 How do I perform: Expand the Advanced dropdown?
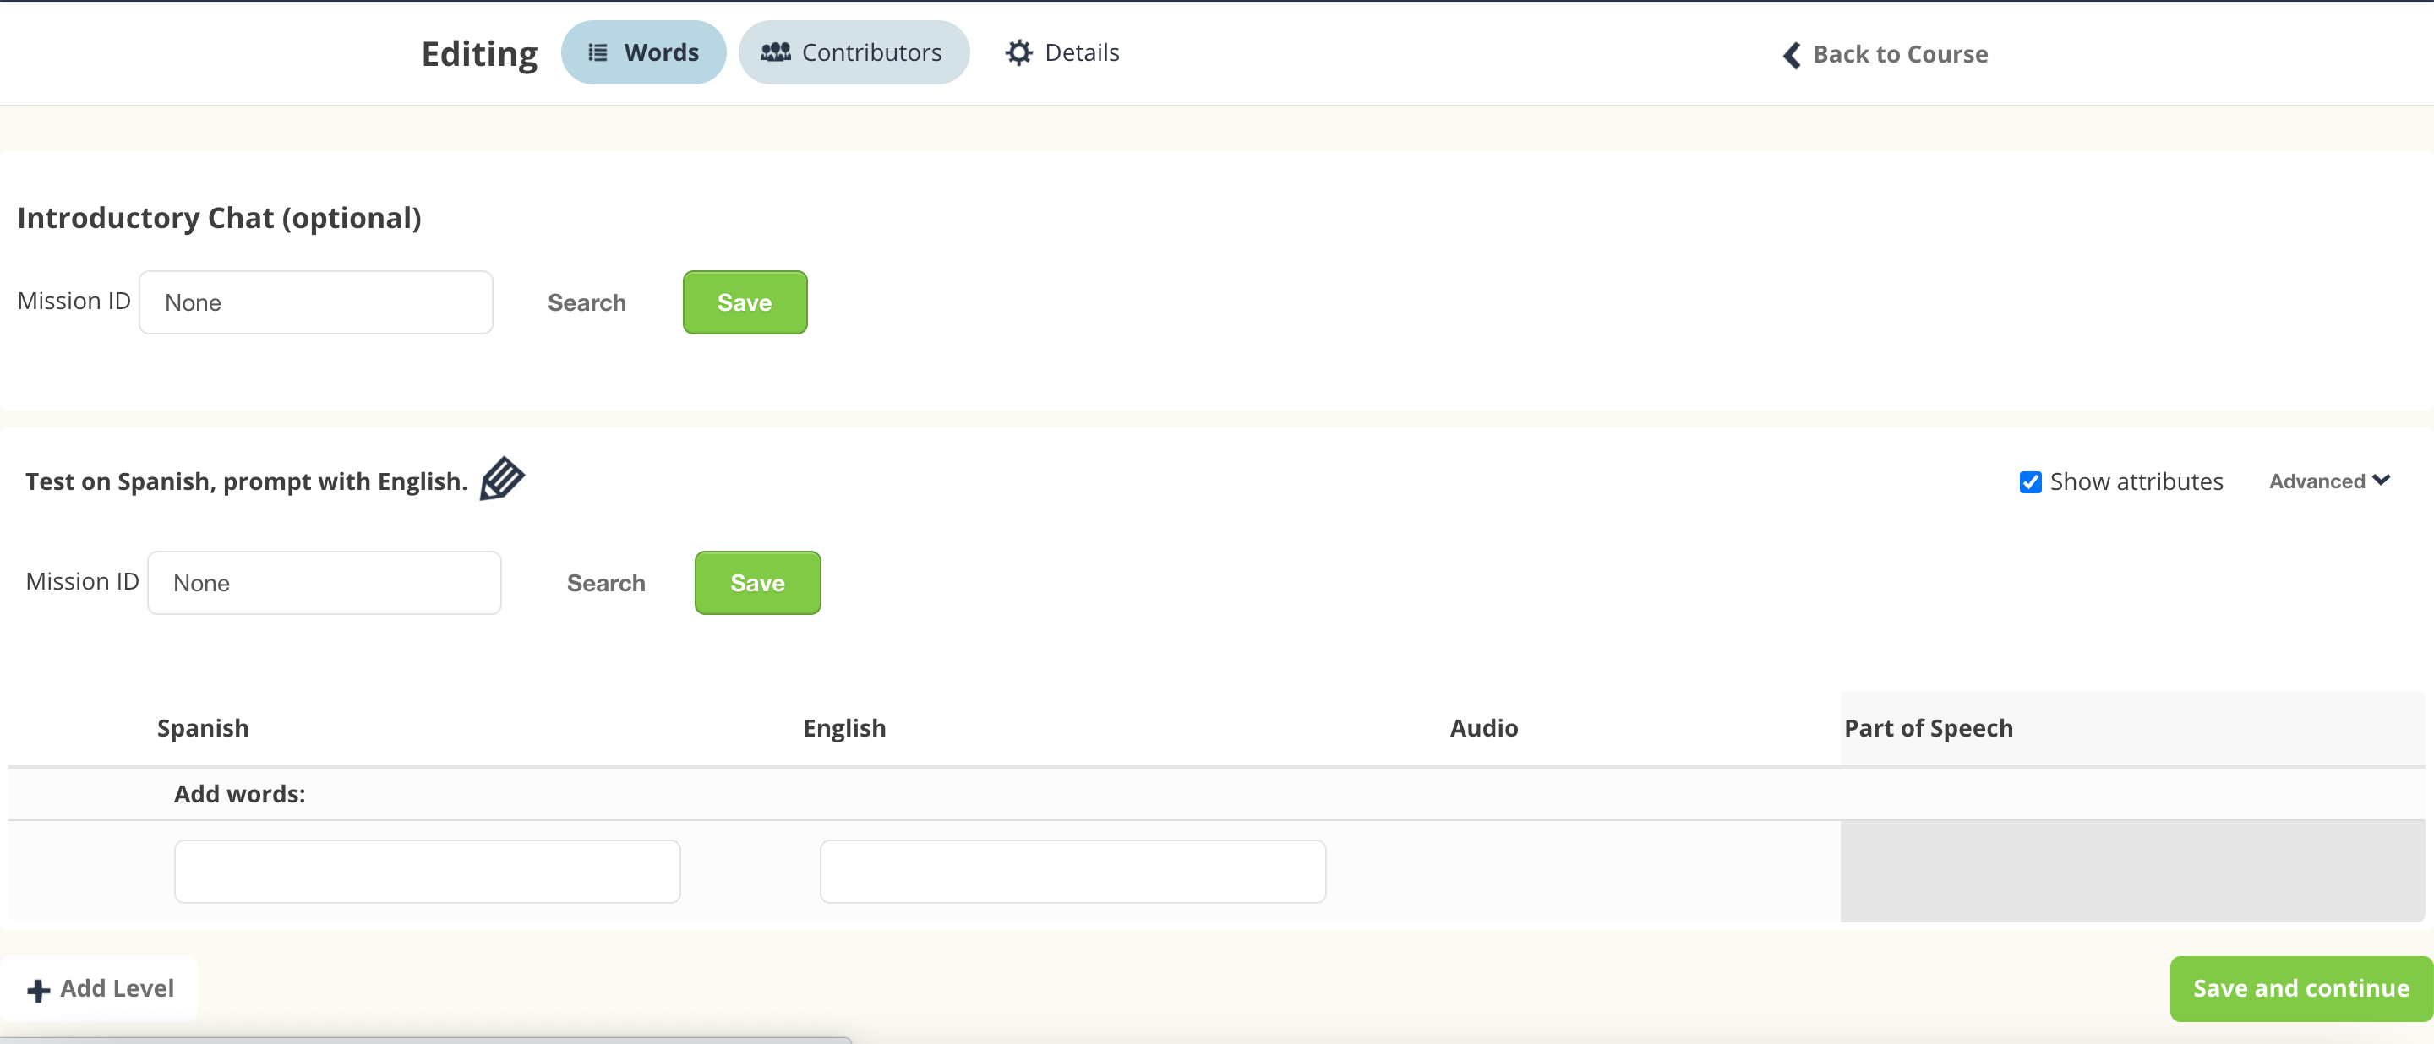(2328, 481)
